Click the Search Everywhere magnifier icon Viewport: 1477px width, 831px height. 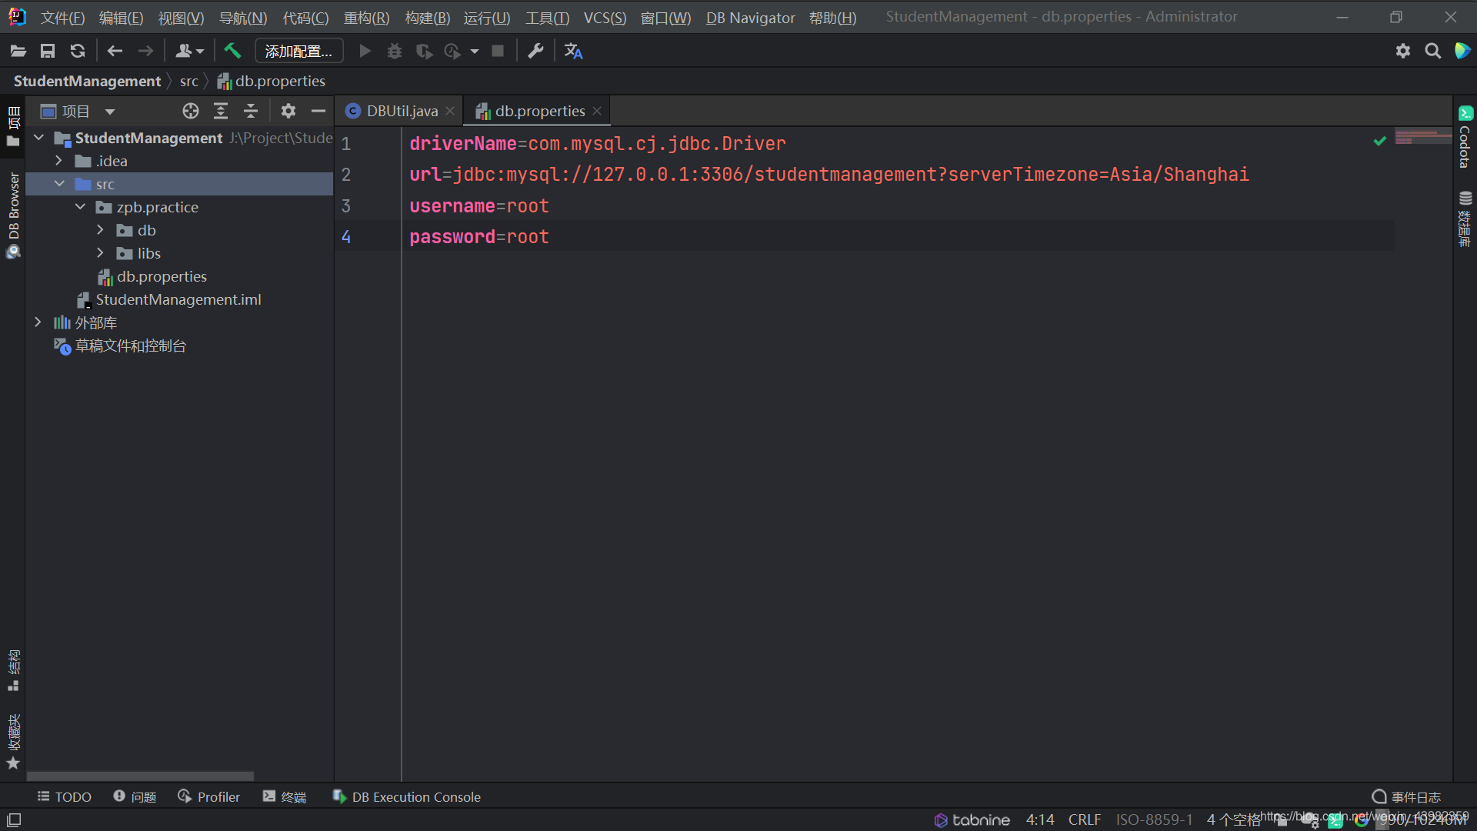tap(1432, 51)
